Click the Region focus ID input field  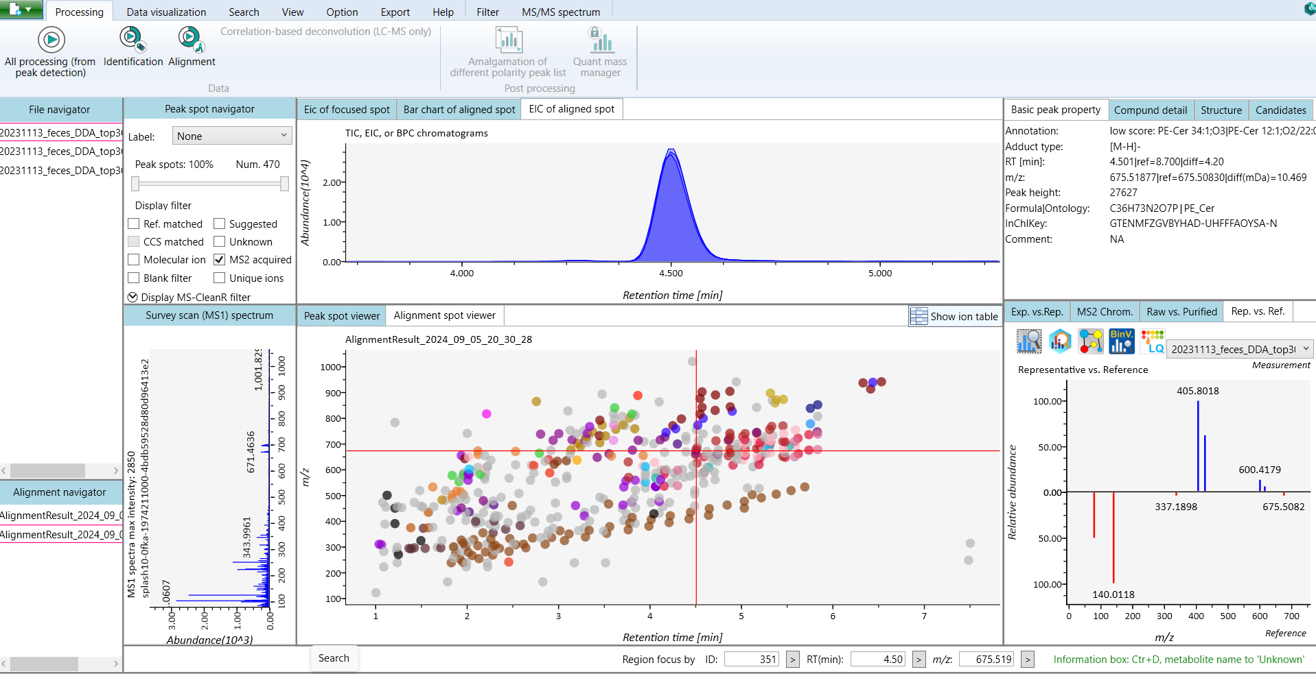[x=752, y=659]
